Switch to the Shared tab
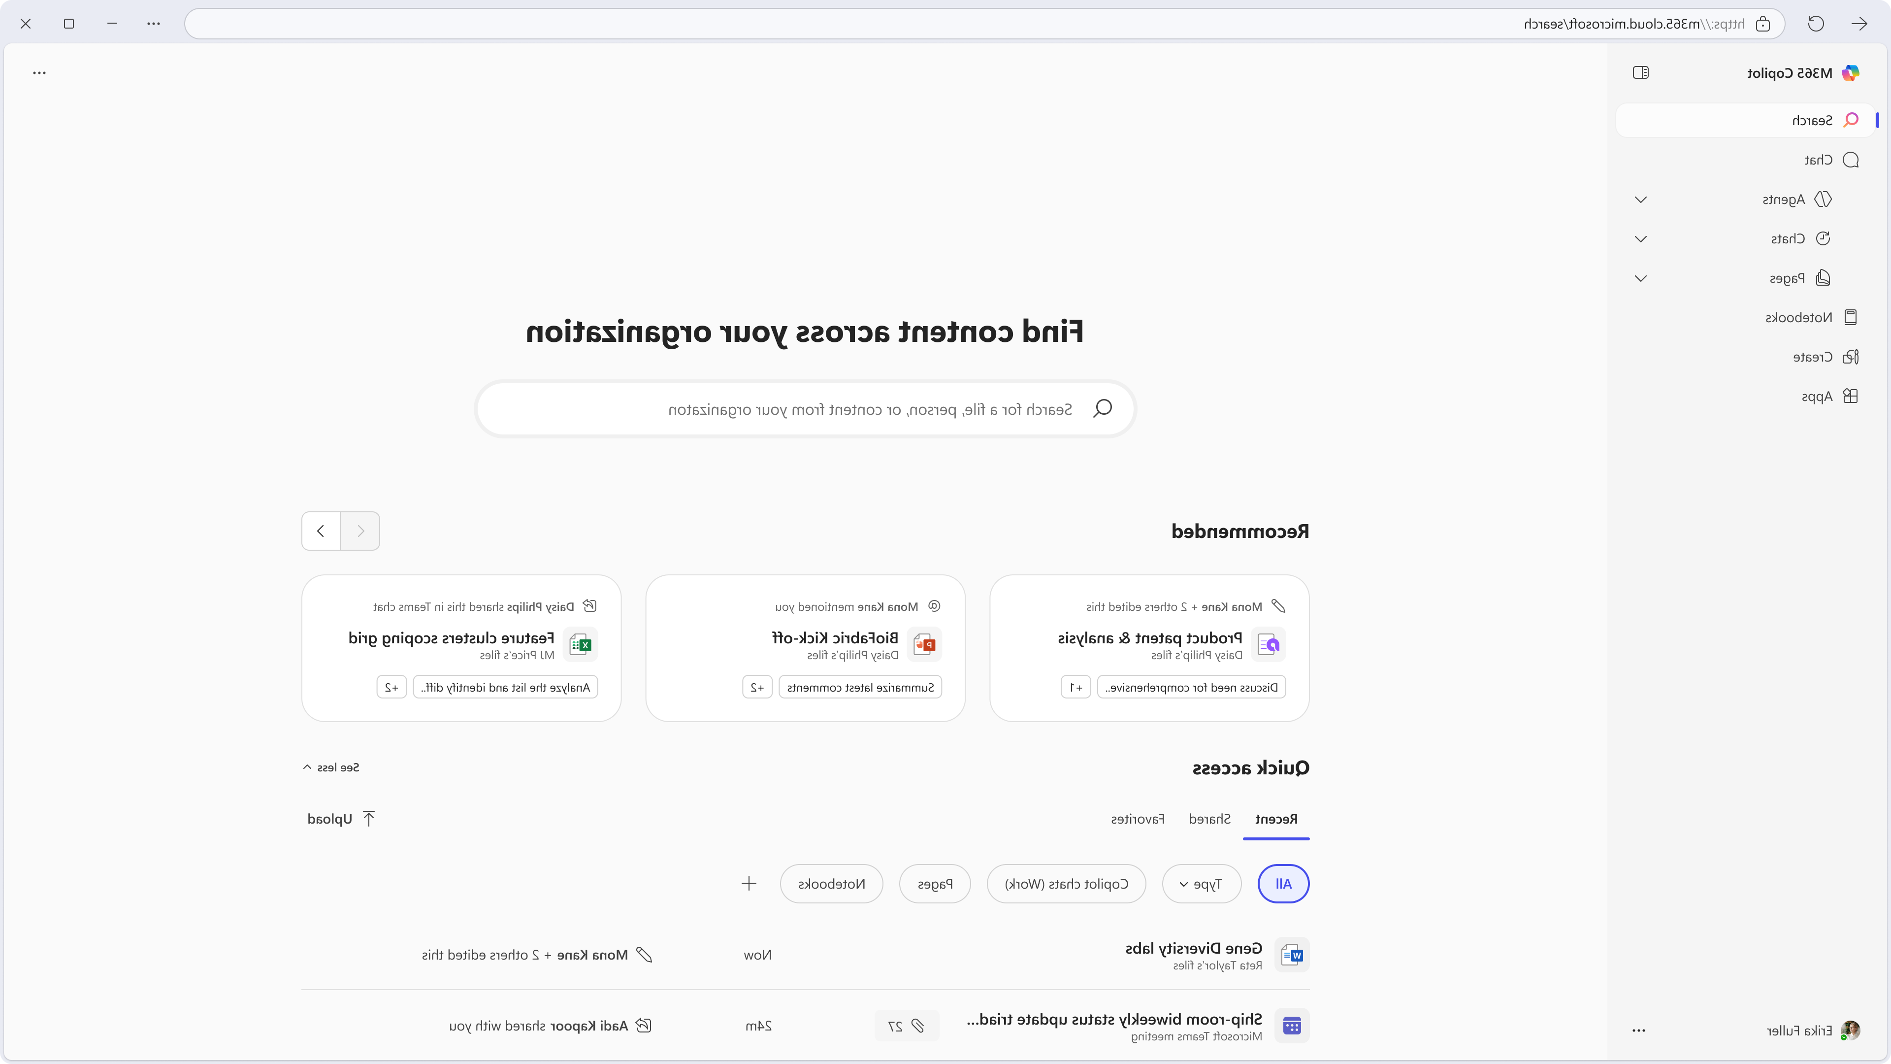This screenshot has width=1891, height=1064. pos(1209,819)
